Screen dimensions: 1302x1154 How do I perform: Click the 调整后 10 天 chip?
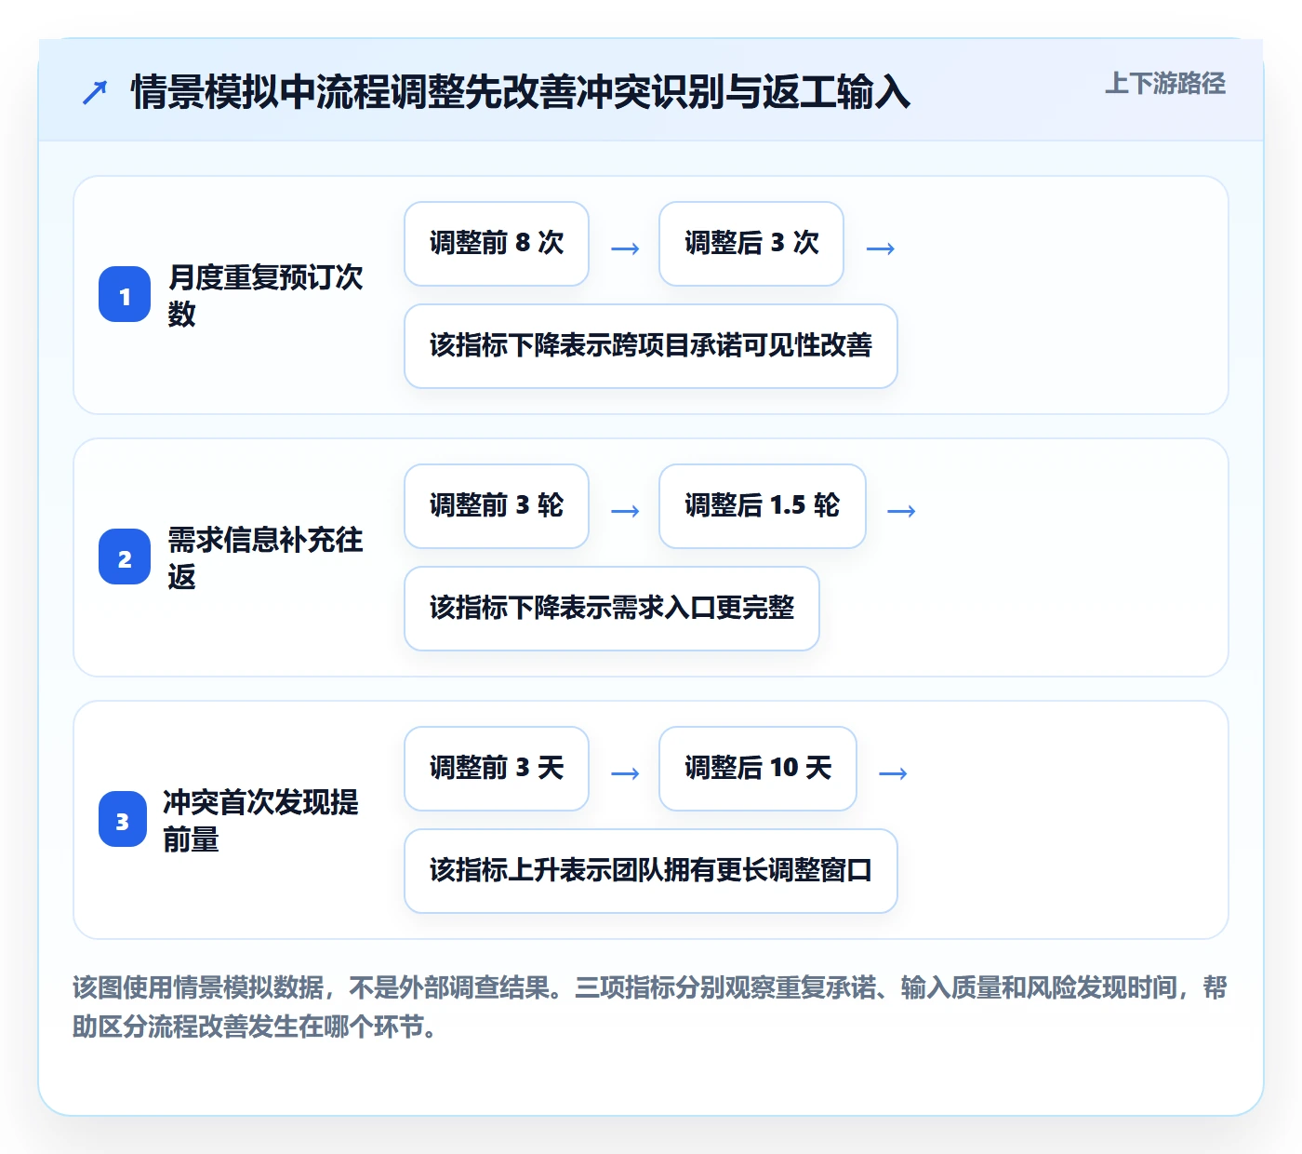click(758, 769)
